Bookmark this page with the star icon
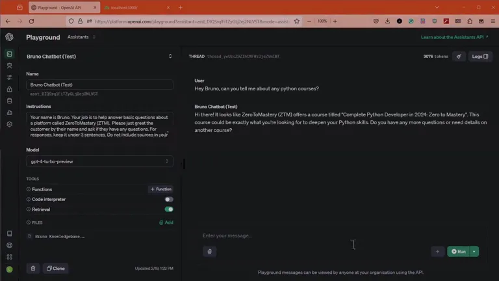Image resolution: width=499 pixels, height=281 pixels. [x=296, y=21]
